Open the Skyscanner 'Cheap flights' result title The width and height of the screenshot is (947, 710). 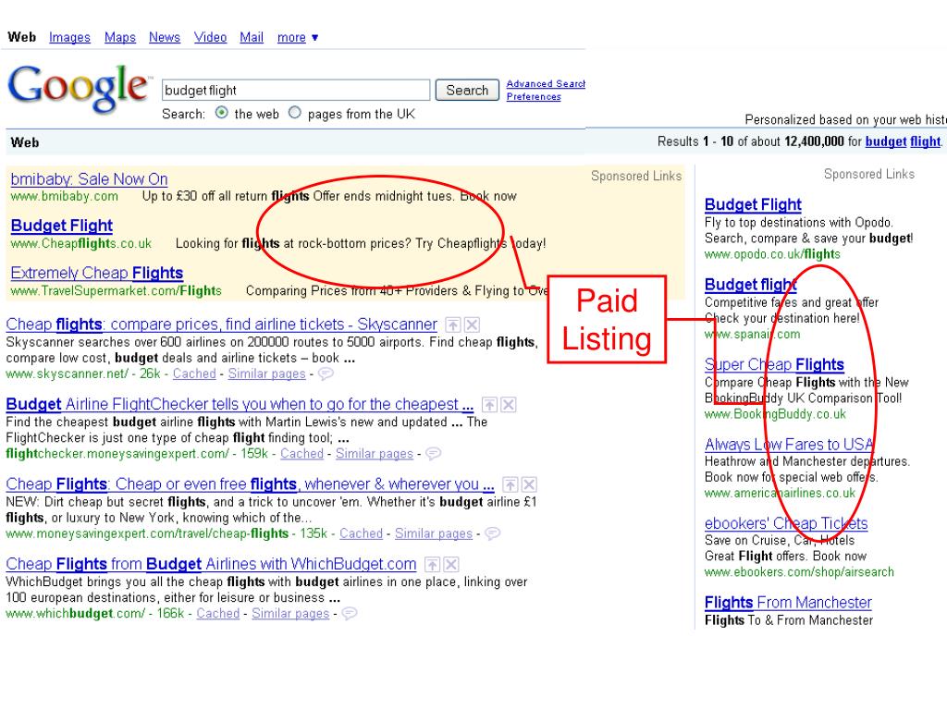pyautogui.click(x=221, y=324)
